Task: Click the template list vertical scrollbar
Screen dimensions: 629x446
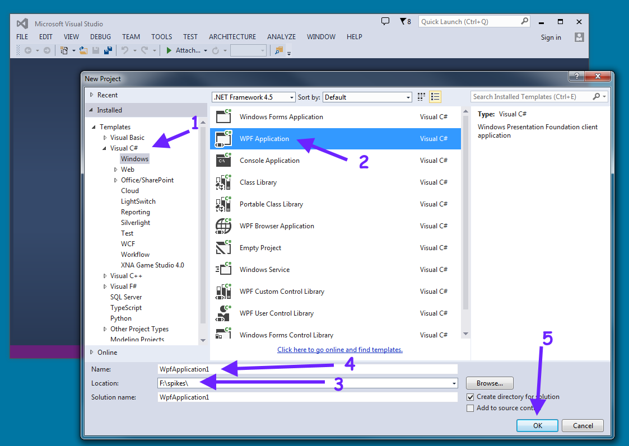Action: tap(465, 213)
